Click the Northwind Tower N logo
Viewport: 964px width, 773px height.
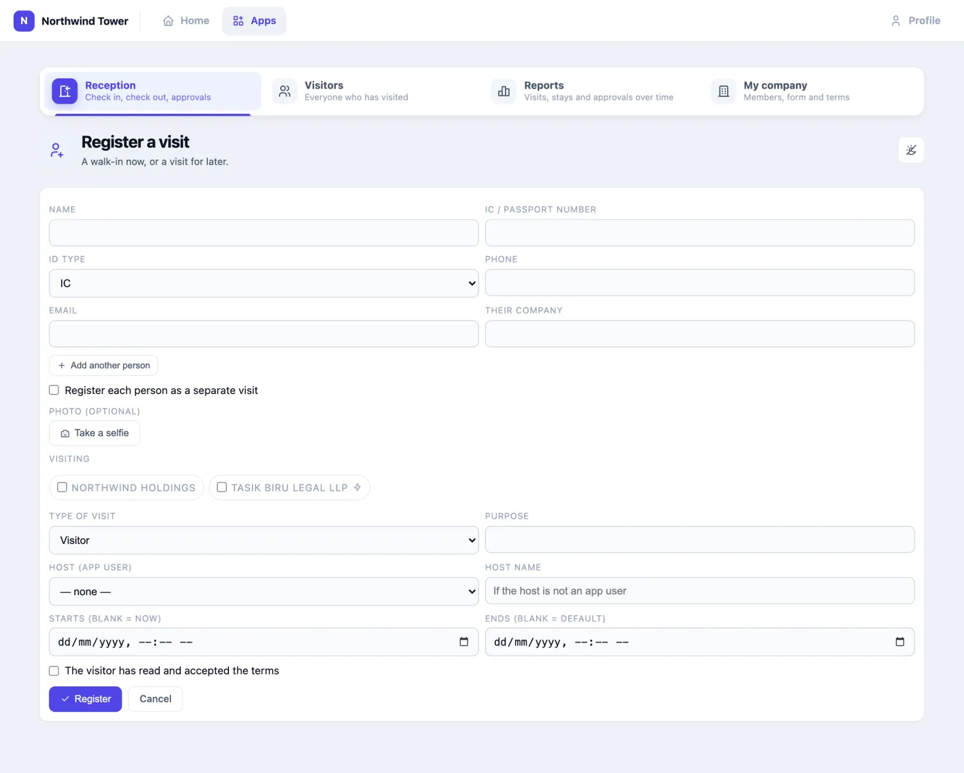tap(24, 20)
